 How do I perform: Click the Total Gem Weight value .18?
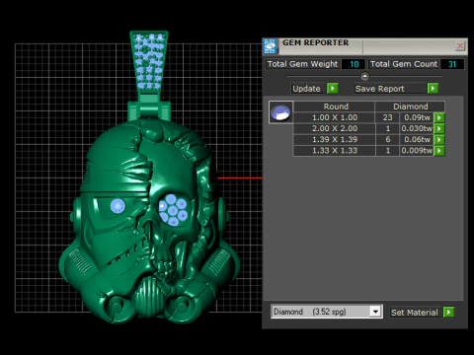[354, 64]
